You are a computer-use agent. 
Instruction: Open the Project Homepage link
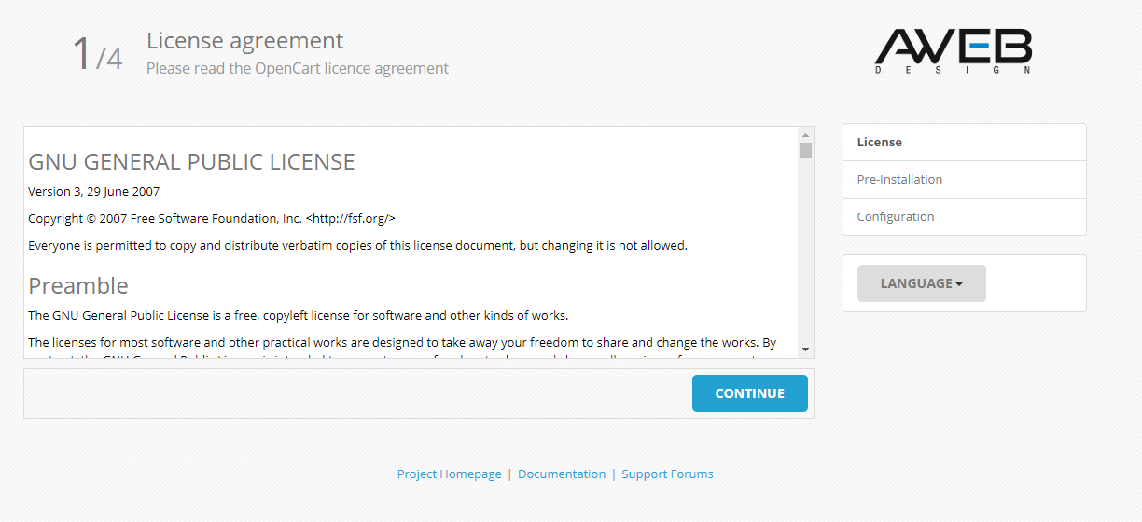tap(449, 474)
